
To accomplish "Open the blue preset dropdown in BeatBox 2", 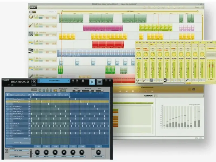I will (x=54, y=81).
